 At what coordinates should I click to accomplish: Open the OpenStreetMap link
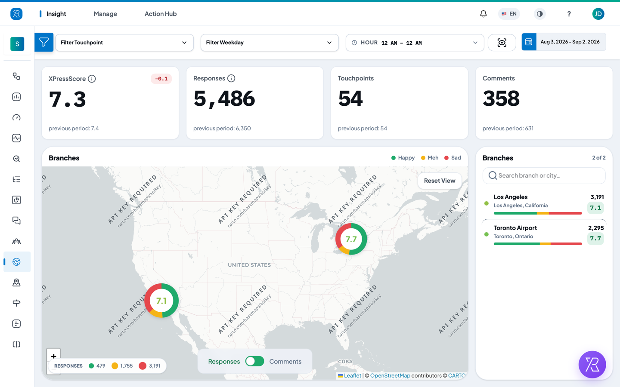(x=390, y=375)
